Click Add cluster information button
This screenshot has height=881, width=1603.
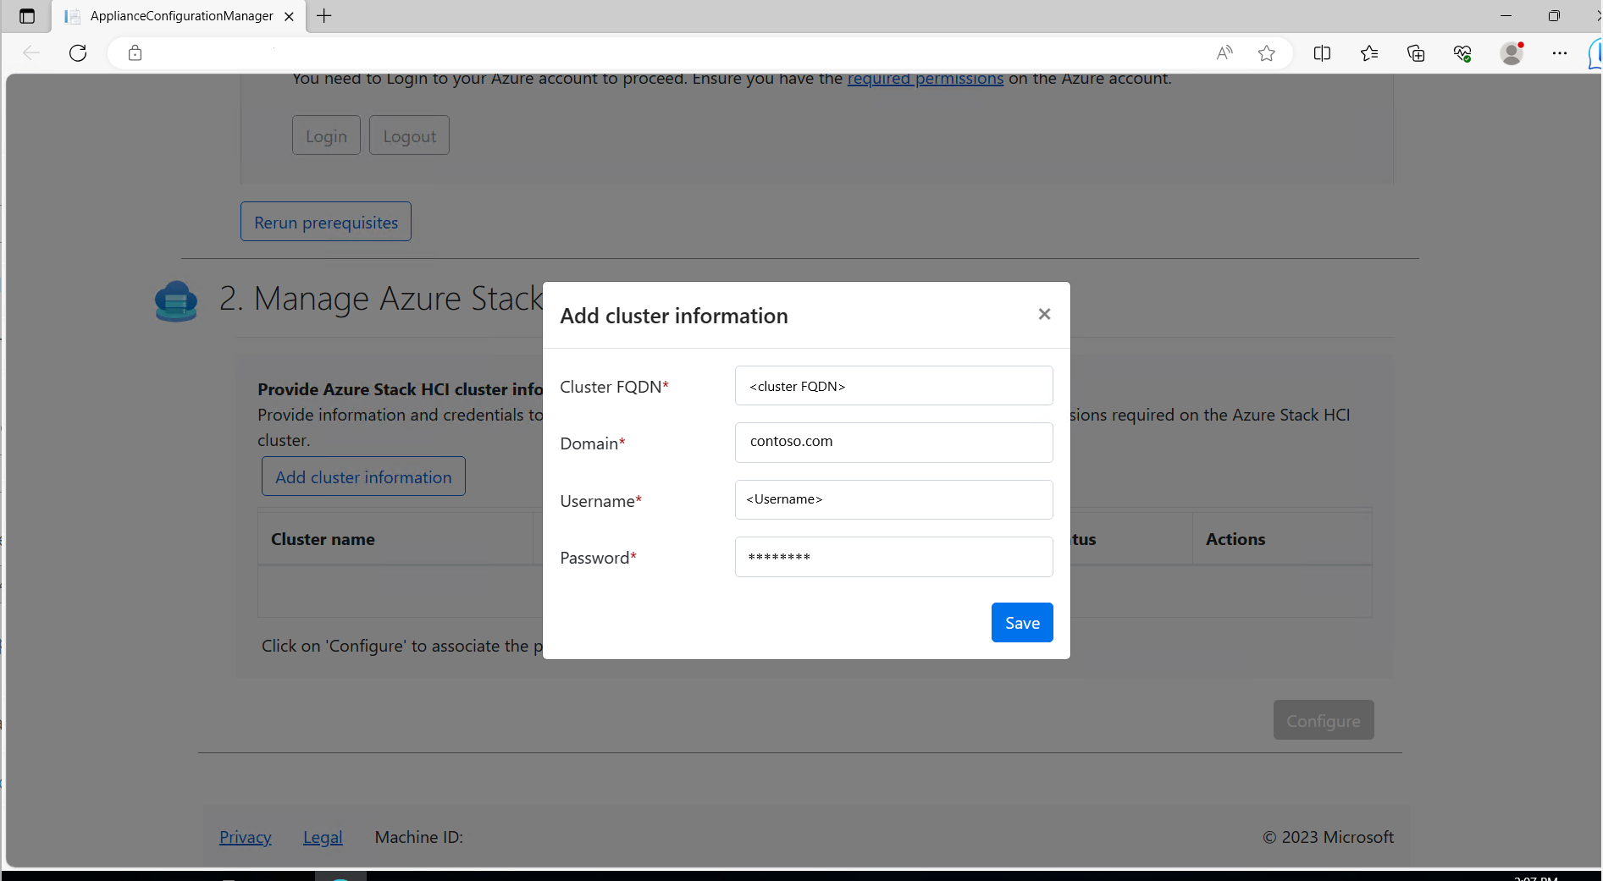click(363, 476)
